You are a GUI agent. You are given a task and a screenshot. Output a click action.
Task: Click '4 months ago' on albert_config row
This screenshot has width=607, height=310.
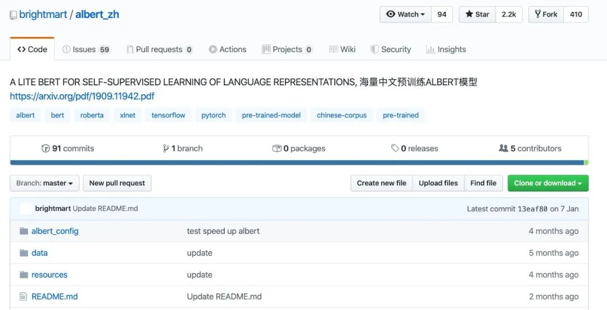(x=554, y=231)
